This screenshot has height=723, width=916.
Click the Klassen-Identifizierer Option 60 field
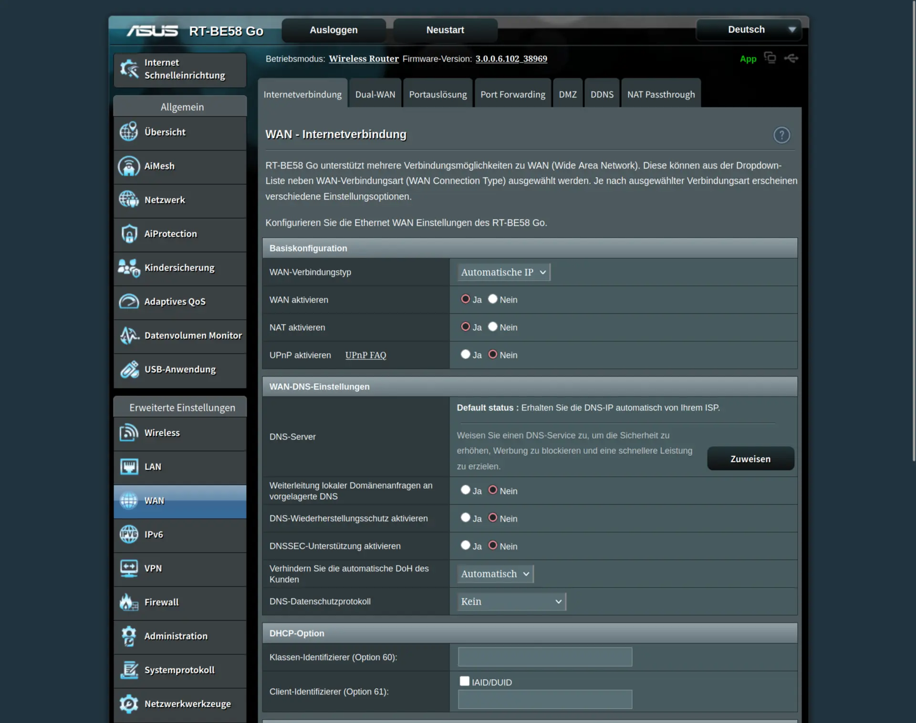(x=545, y=657)
